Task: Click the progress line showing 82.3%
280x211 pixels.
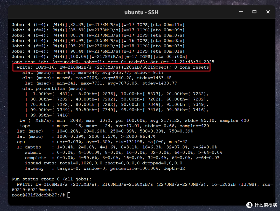Action: 98,25
